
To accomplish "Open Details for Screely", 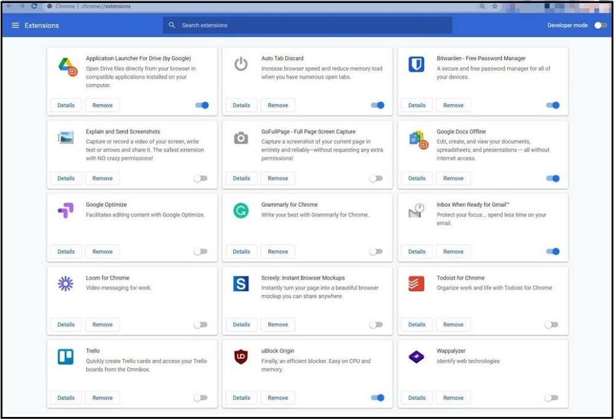I will [x=241, y=324].
